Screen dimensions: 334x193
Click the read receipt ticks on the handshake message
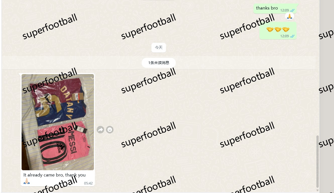tap(292, 36)
